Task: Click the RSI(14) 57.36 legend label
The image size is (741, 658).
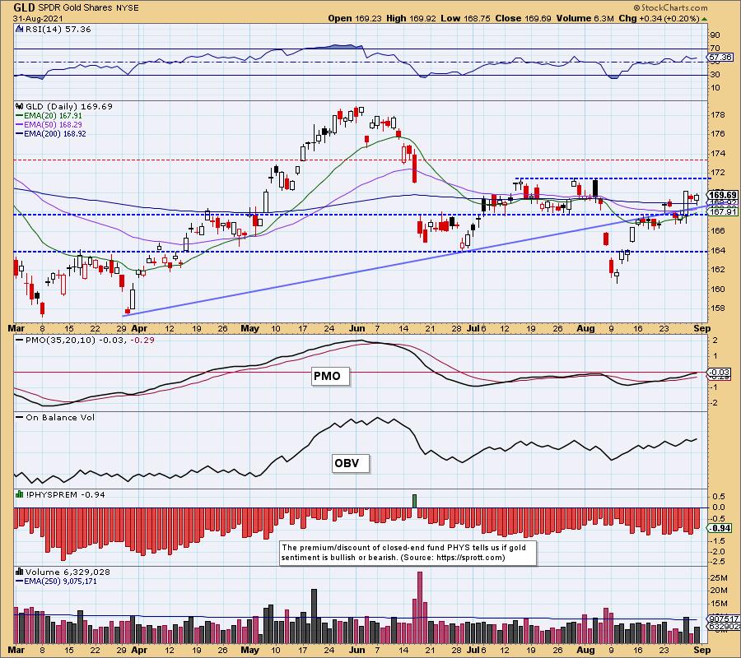Action: pyautogui.click(x=58, y=30)
